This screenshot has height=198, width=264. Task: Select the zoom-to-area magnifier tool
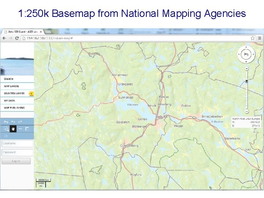(x=6, y=129)
